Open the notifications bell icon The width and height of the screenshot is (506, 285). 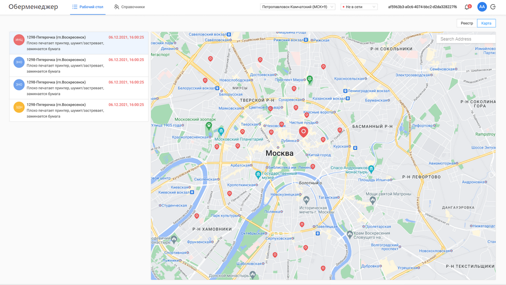tap(467, 7)
